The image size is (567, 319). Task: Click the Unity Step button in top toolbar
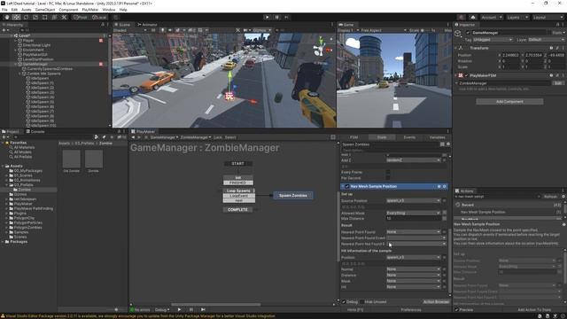click(286, 18)
